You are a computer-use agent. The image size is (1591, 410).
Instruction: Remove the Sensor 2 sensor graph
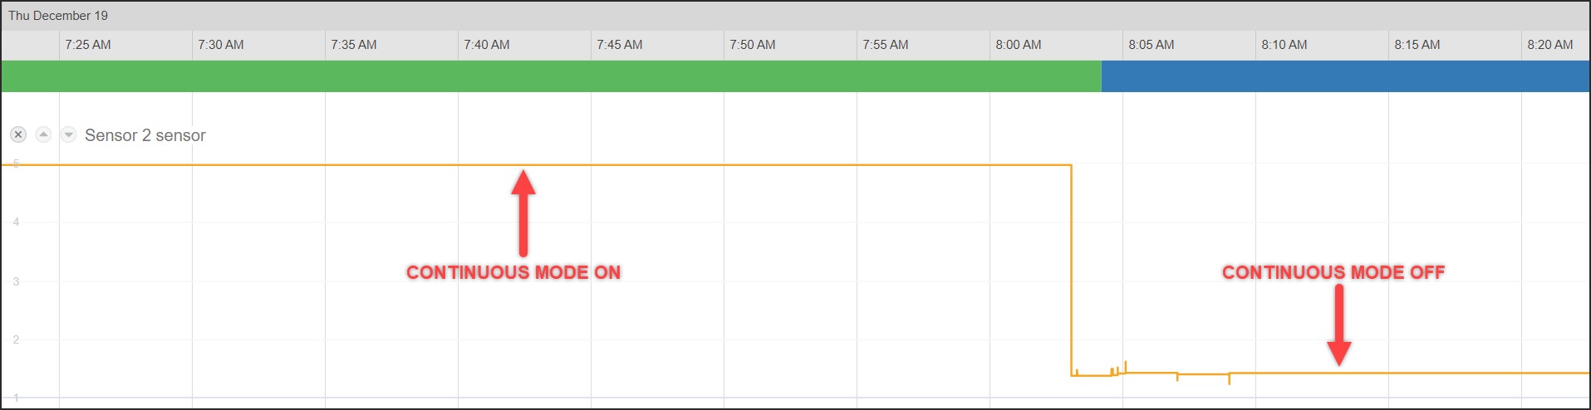18,134
